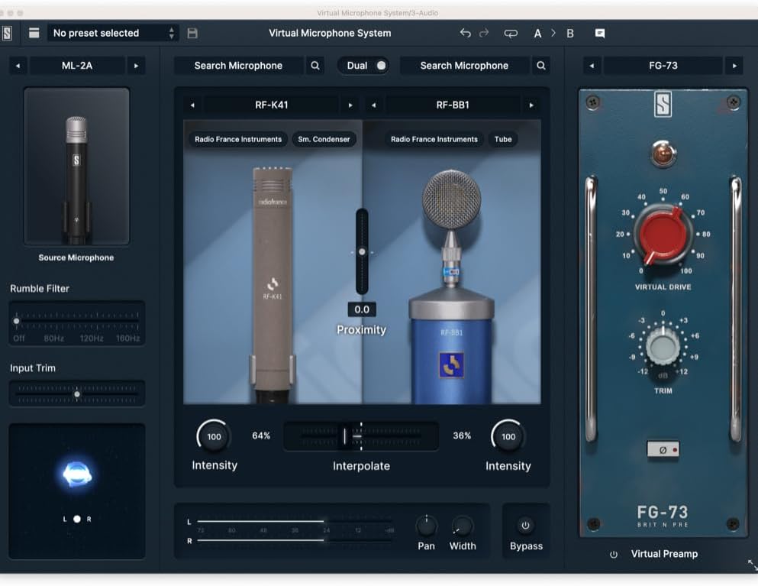Open the preset selection dropdown
758x586 pixels.
[x=112, y=33]
